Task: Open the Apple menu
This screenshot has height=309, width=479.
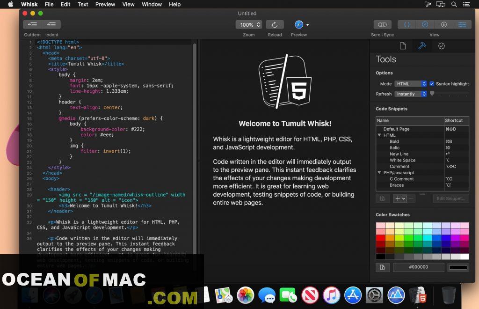Action: click(x=11, y=4)
